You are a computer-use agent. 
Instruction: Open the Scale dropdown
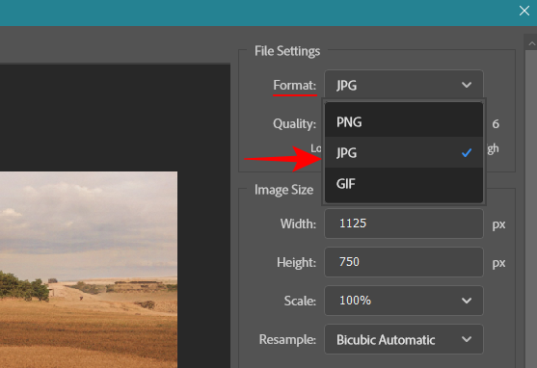point(404,301)
